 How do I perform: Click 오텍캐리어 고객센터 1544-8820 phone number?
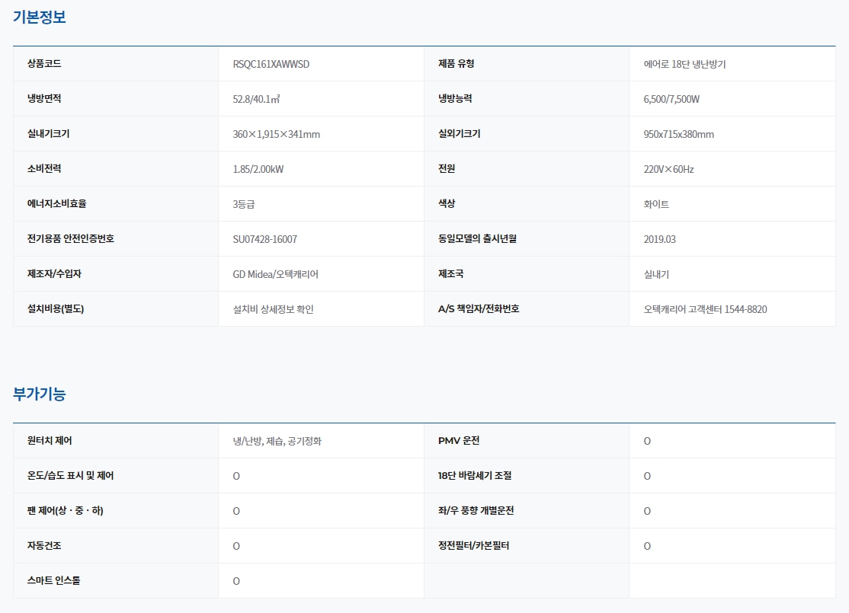tap(705, 309)
